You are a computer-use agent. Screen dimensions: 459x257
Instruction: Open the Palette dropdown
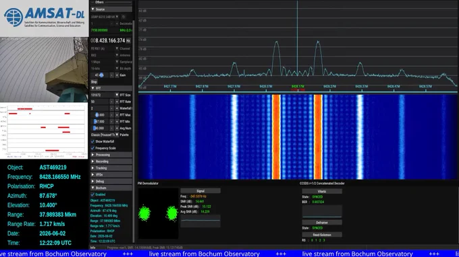coord(105,135)
